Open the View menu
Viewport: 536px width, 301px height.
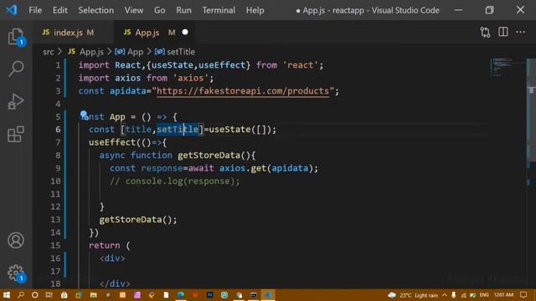click(x=134, y=10)
